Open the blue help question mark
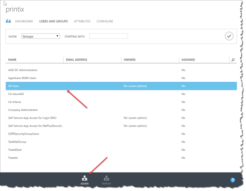Image resolution: width=246 pixels, height=191 pixels. click(233, 180)
